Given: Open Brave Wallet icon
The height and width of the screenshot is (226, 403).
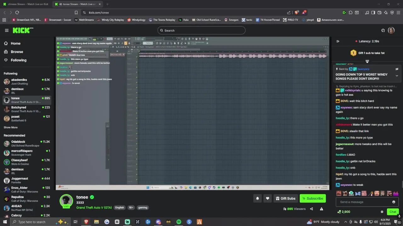Looking at the screenshot, I should [379, 13].
